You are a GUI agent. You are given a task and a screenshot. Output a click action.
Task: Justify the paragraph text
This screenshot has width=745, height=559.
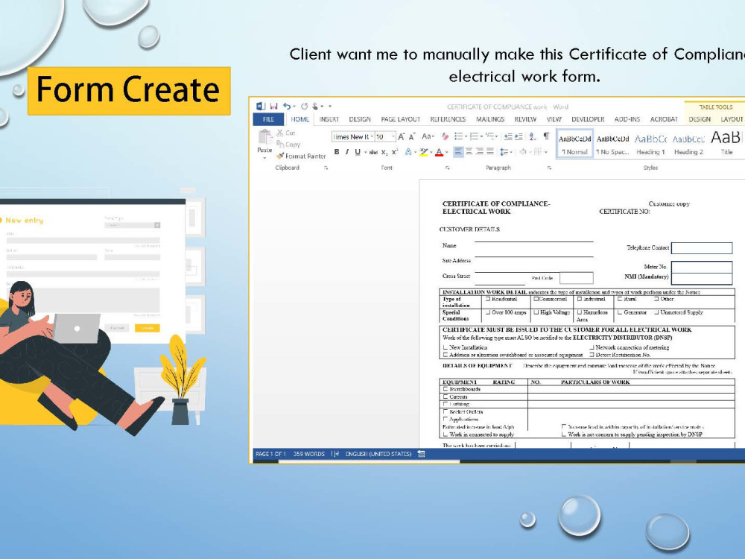point(490,151)
